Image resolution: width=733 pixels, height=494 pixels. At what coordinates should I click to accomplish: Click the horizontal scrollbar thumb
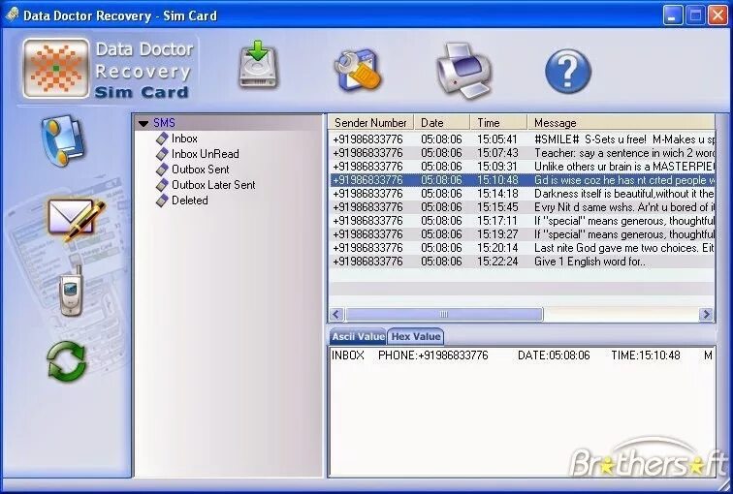444,314
